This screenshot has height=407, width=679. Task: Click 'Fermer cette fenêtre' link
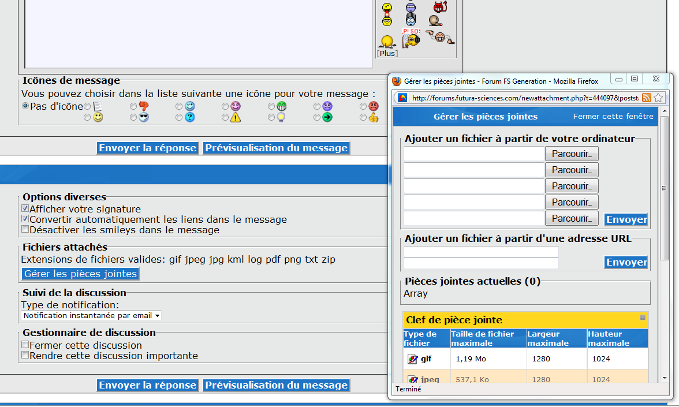(x=613, y=116)
